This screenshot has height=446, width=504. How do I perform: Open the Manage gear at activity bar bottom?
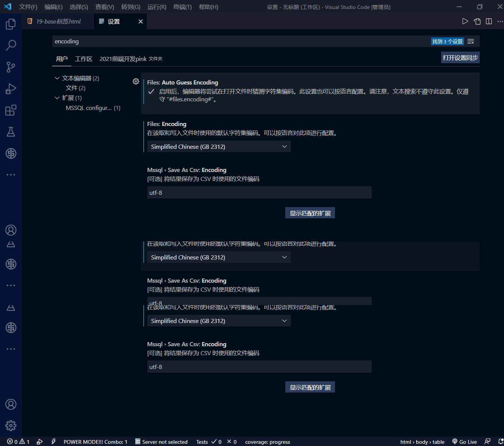[x=11, y=425]
